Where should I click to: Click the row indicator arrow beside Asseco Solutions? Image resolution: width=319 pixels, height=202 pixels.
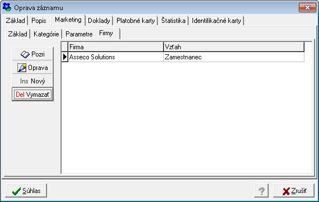click(65, 57)
